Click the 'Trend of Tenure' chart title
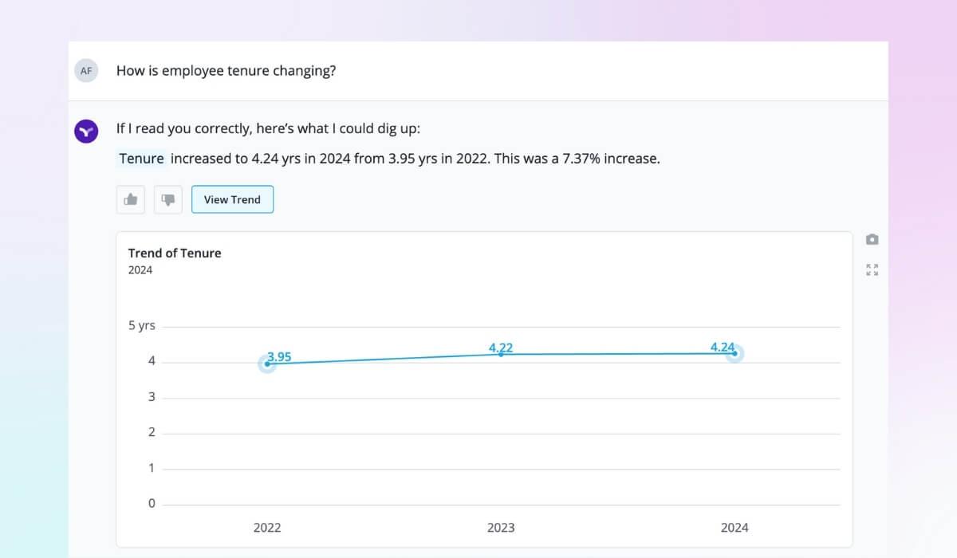The height and width of the screenshot is (558, 957). 175,253
